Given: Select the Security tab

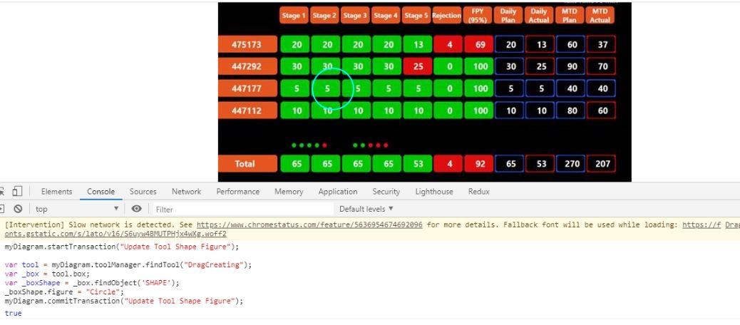Looking at the screenshot, I should click(386, 192).
